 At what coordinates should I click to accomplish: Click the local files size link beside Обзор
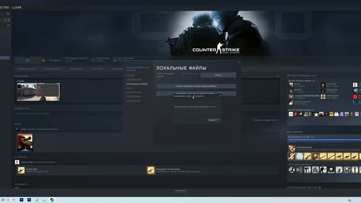click(190, 75)
